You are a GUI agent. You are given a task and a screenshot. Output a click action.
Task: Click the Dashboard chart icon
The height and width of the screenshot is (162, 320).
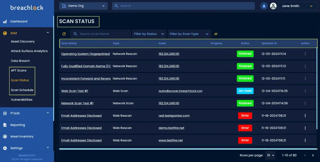pos(5,21)
